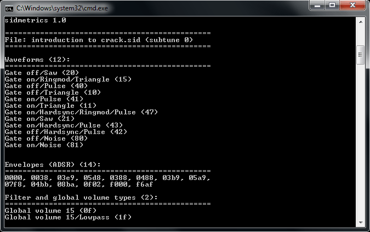Click the 'Waveforms (12):' heading
370x232 pixels.
[37, 60]
